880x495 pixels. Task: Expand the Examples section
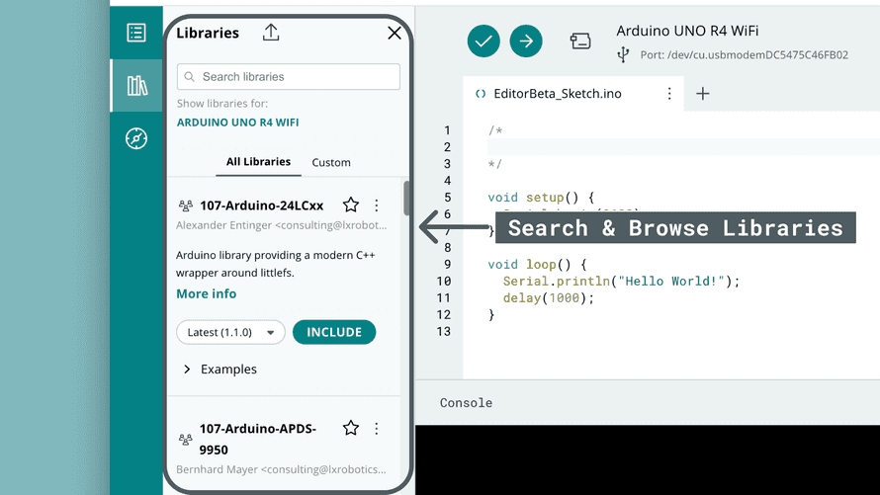tap(220, 369)
